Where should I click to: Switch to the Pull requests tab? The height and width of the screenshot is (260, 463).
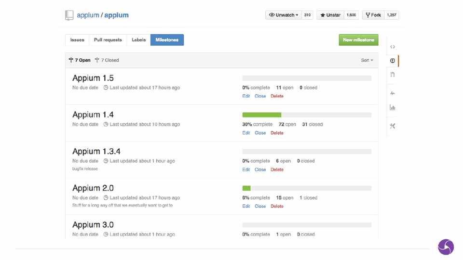(x=108, y=40)
